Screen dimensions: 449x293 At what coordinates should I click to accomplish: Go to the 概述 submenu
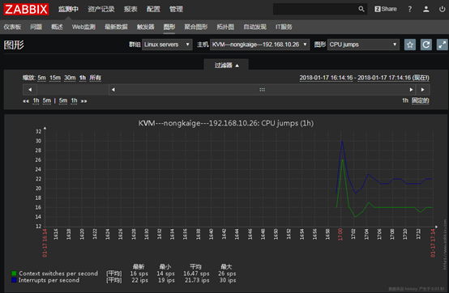click(x=57, y=27)
